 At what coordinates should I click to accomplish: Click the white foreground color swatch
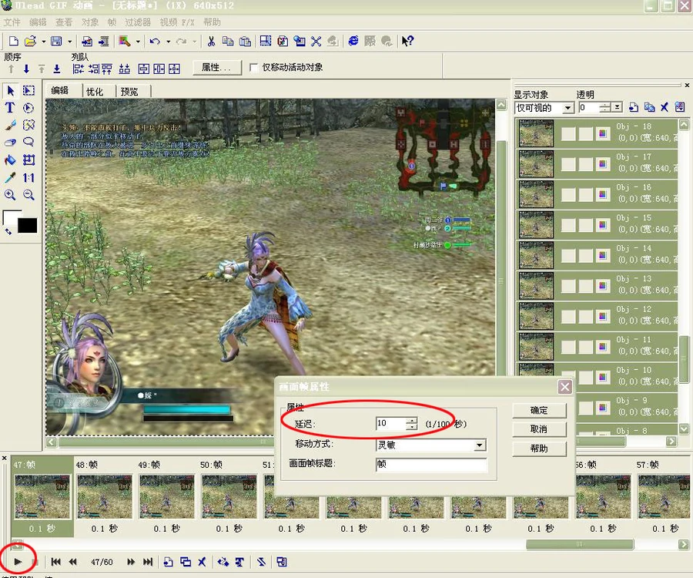point(10,216)
